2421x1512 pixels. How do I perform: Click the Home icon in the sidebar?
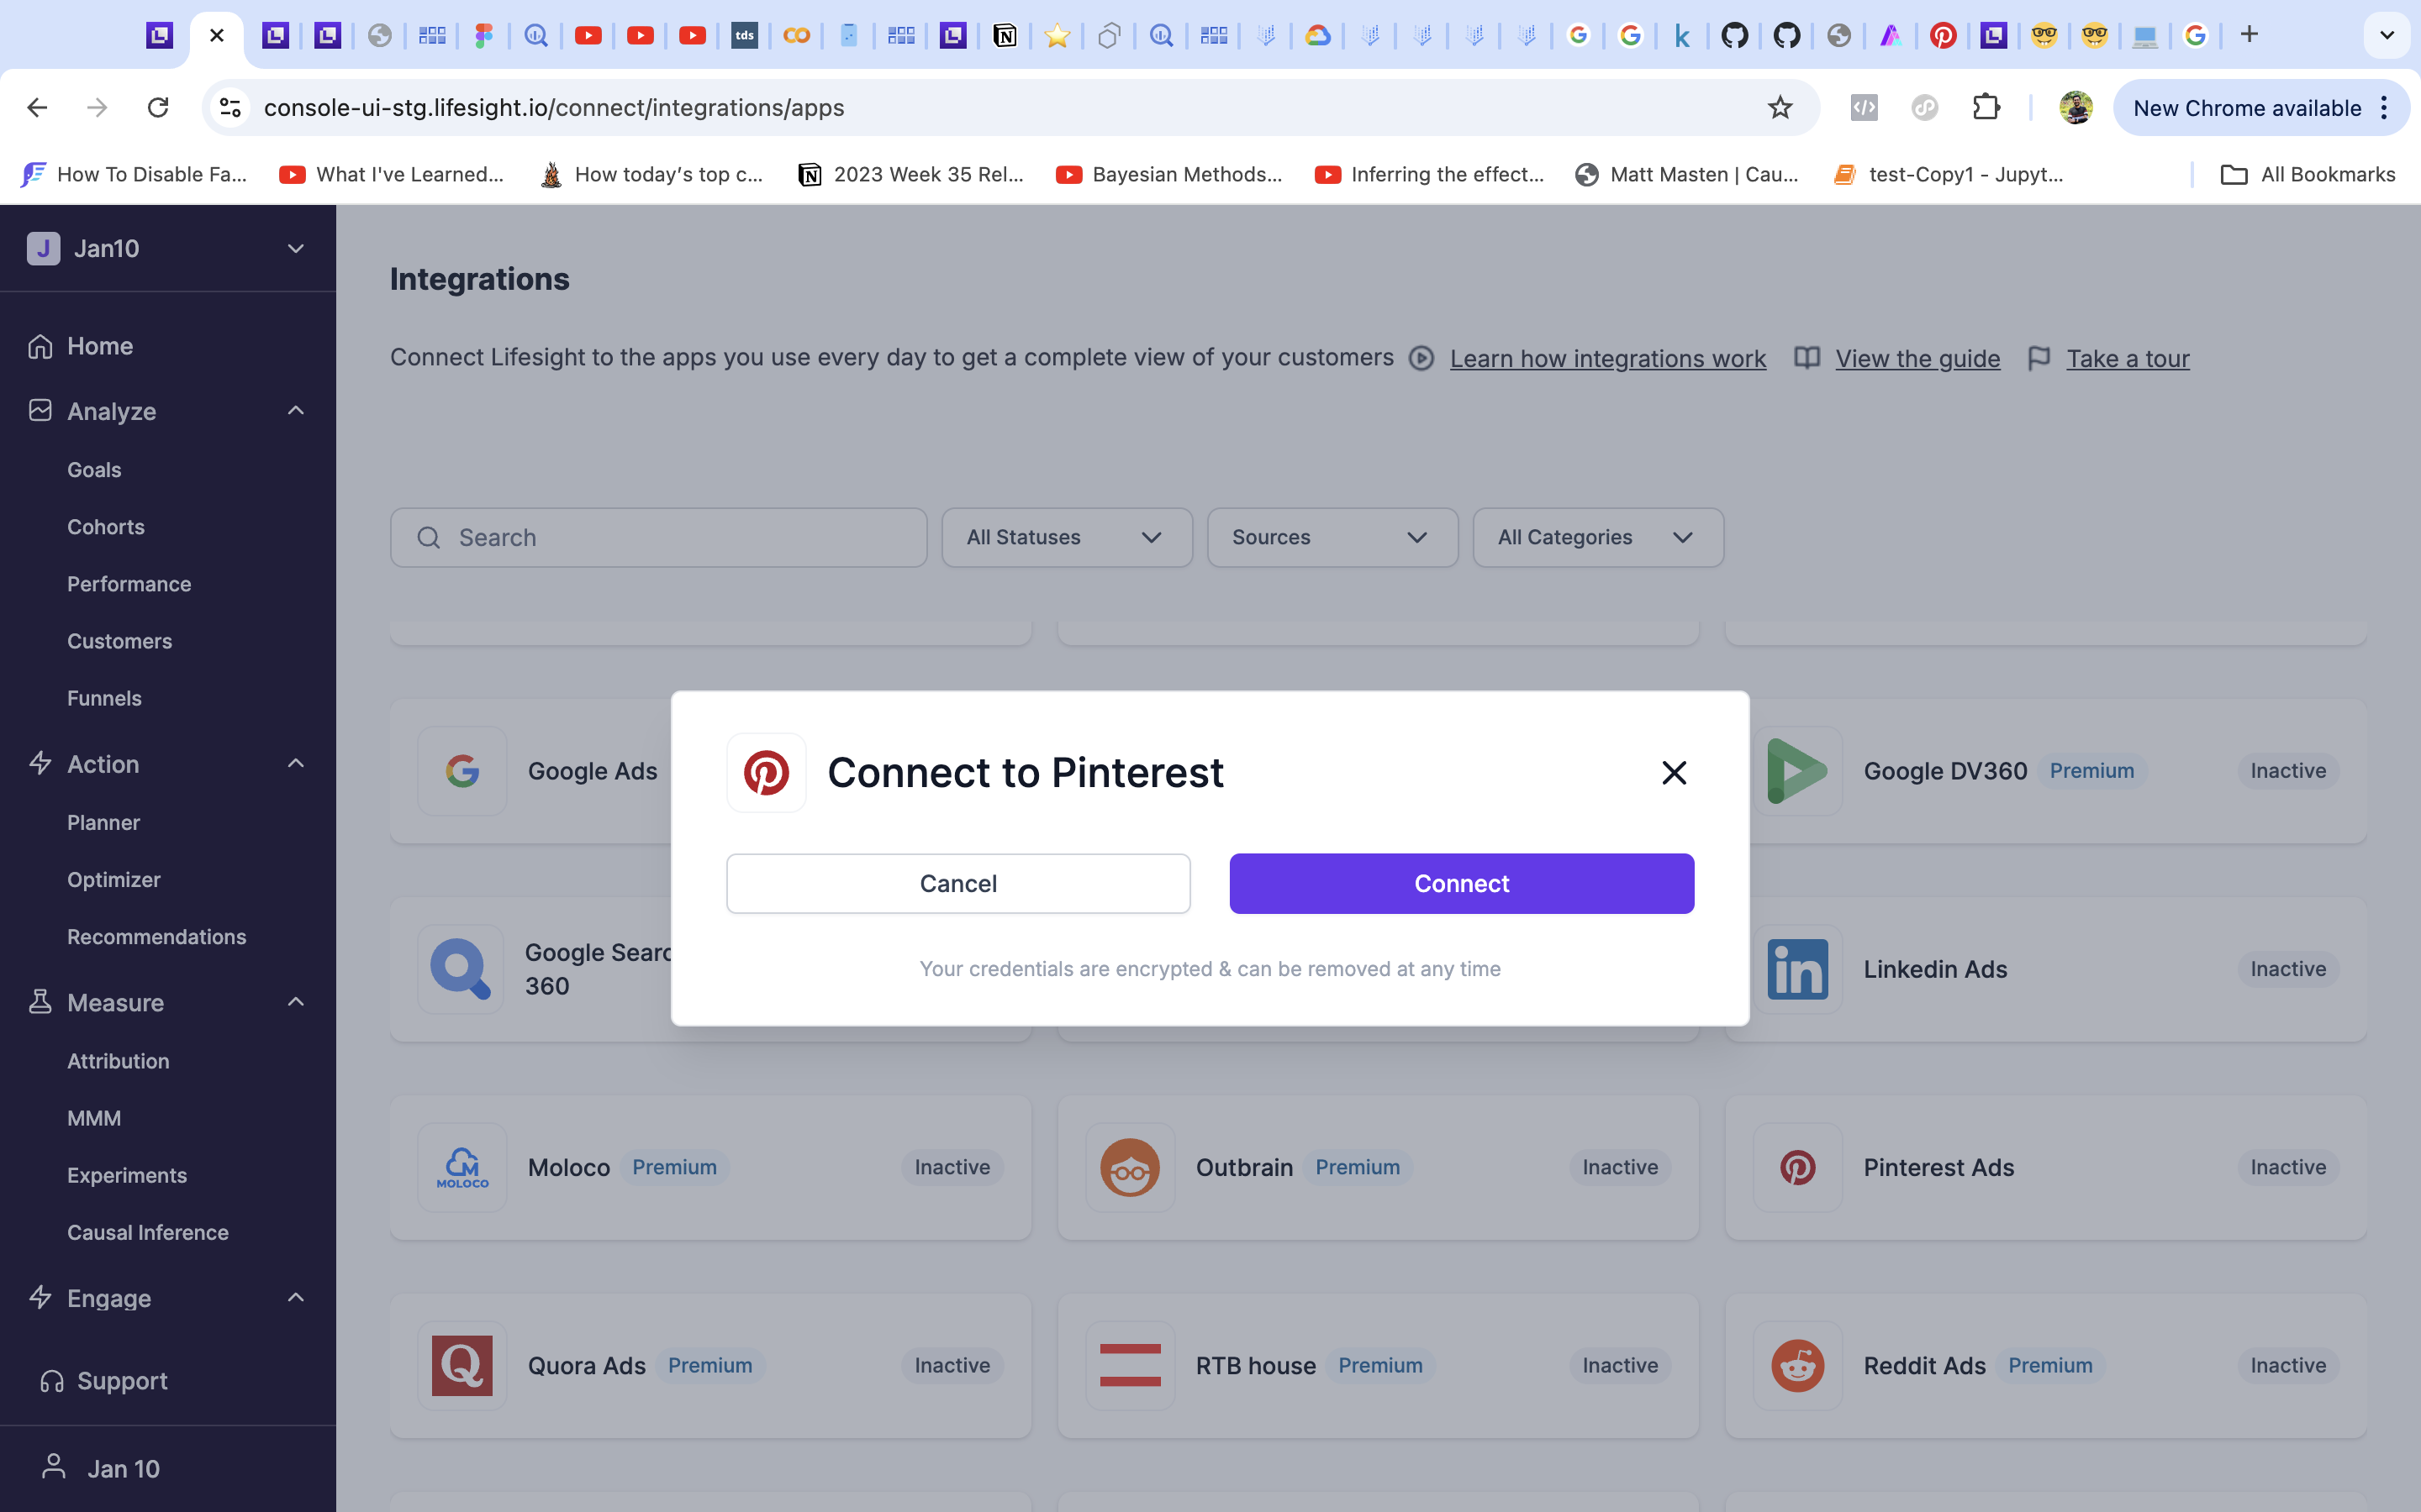pyautogui.click(x=40, y=346)
